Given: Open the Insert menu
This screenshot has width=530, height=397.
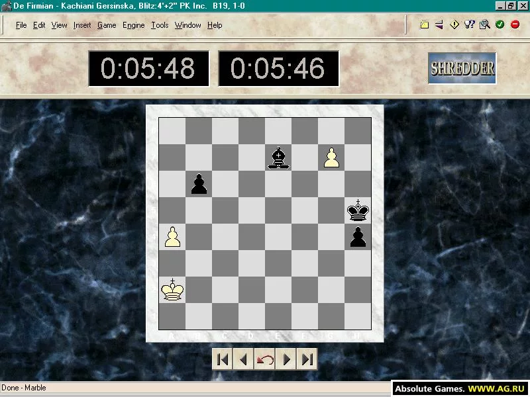Looking at the screenshot, I should (82, 25).
